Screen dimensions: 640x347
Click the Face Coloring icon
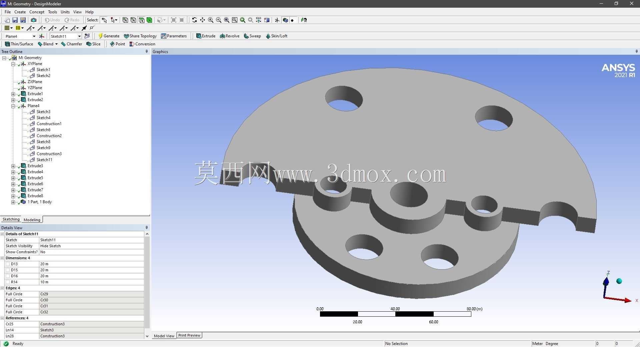[x=7, y=28]
